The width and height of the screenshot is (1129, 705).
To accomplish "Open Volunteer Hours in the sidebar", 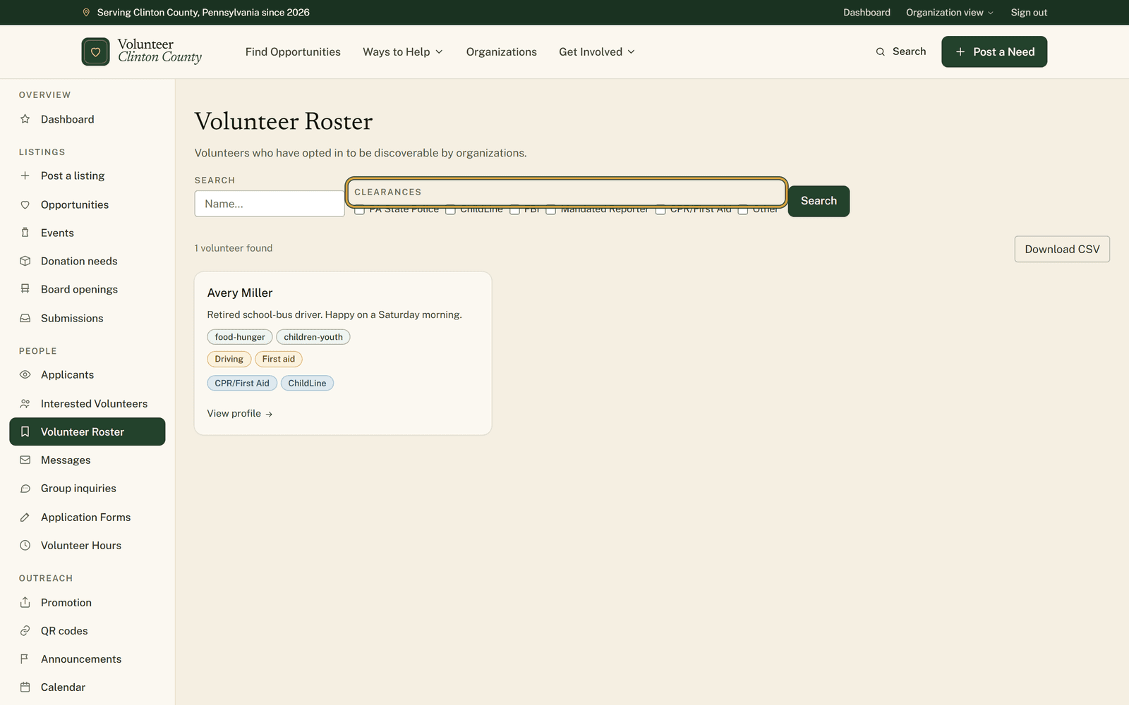I will (87, 545).
